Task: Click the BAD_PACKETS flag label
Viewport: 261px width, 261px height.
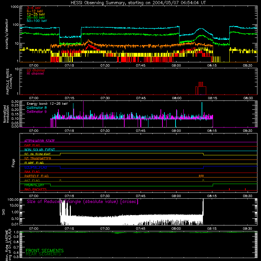Action: (35, 189)
